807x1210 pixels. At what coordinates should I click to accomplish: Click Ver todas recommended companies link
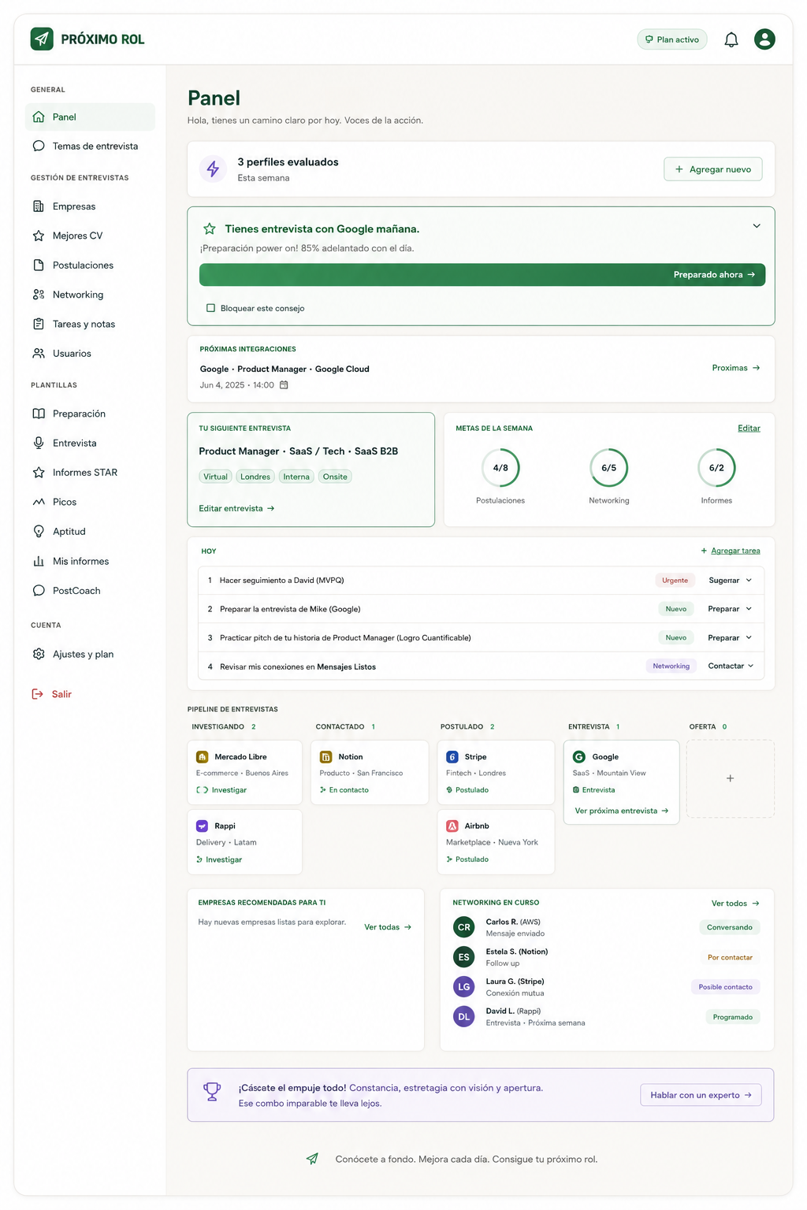(388, 927)
